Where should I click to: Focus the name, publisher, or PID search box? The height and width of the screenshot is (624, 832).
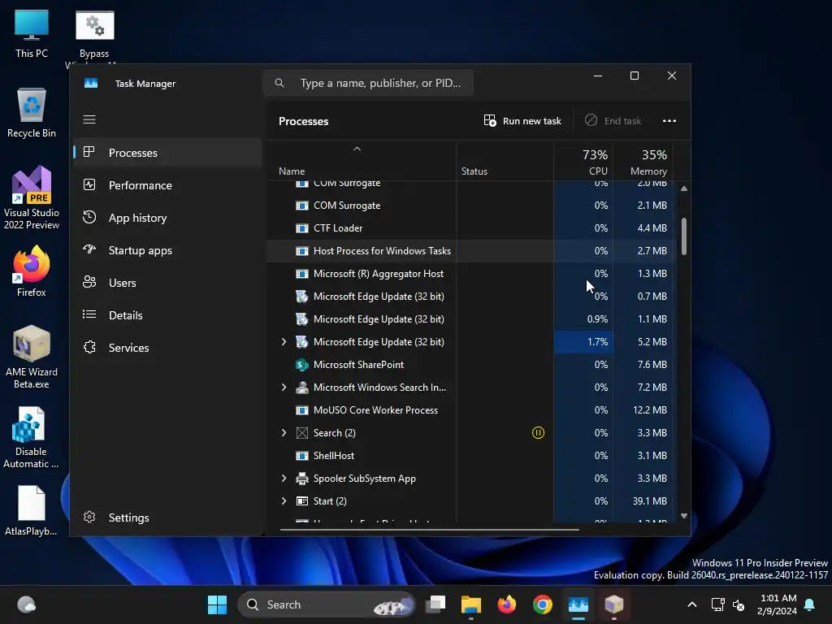tap(368, 84)
